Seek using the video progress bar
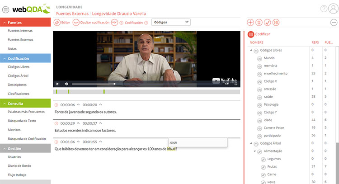The image size is (339, 184). pos(147,84)
